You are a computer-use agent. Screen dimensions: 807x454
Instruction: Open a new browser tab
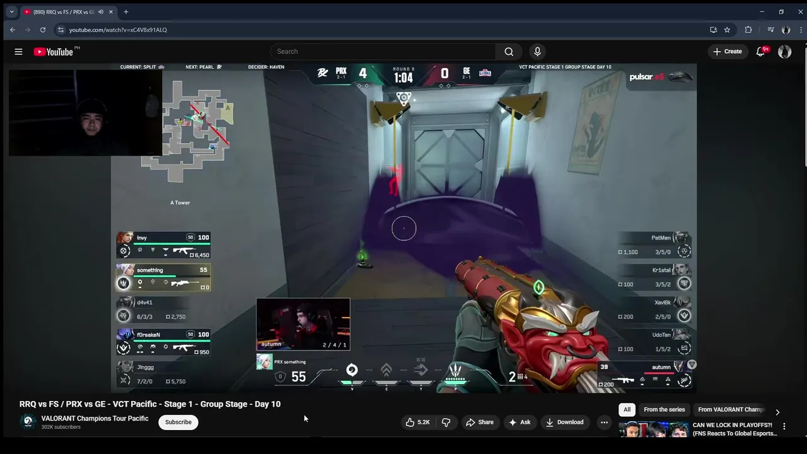pos(126,12)
